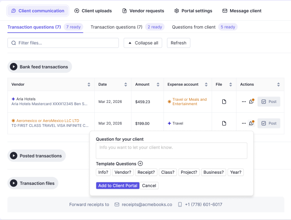Click the Mar 22, 2026 date
Viewport: 291px width, 220px height.
point(110,102)
